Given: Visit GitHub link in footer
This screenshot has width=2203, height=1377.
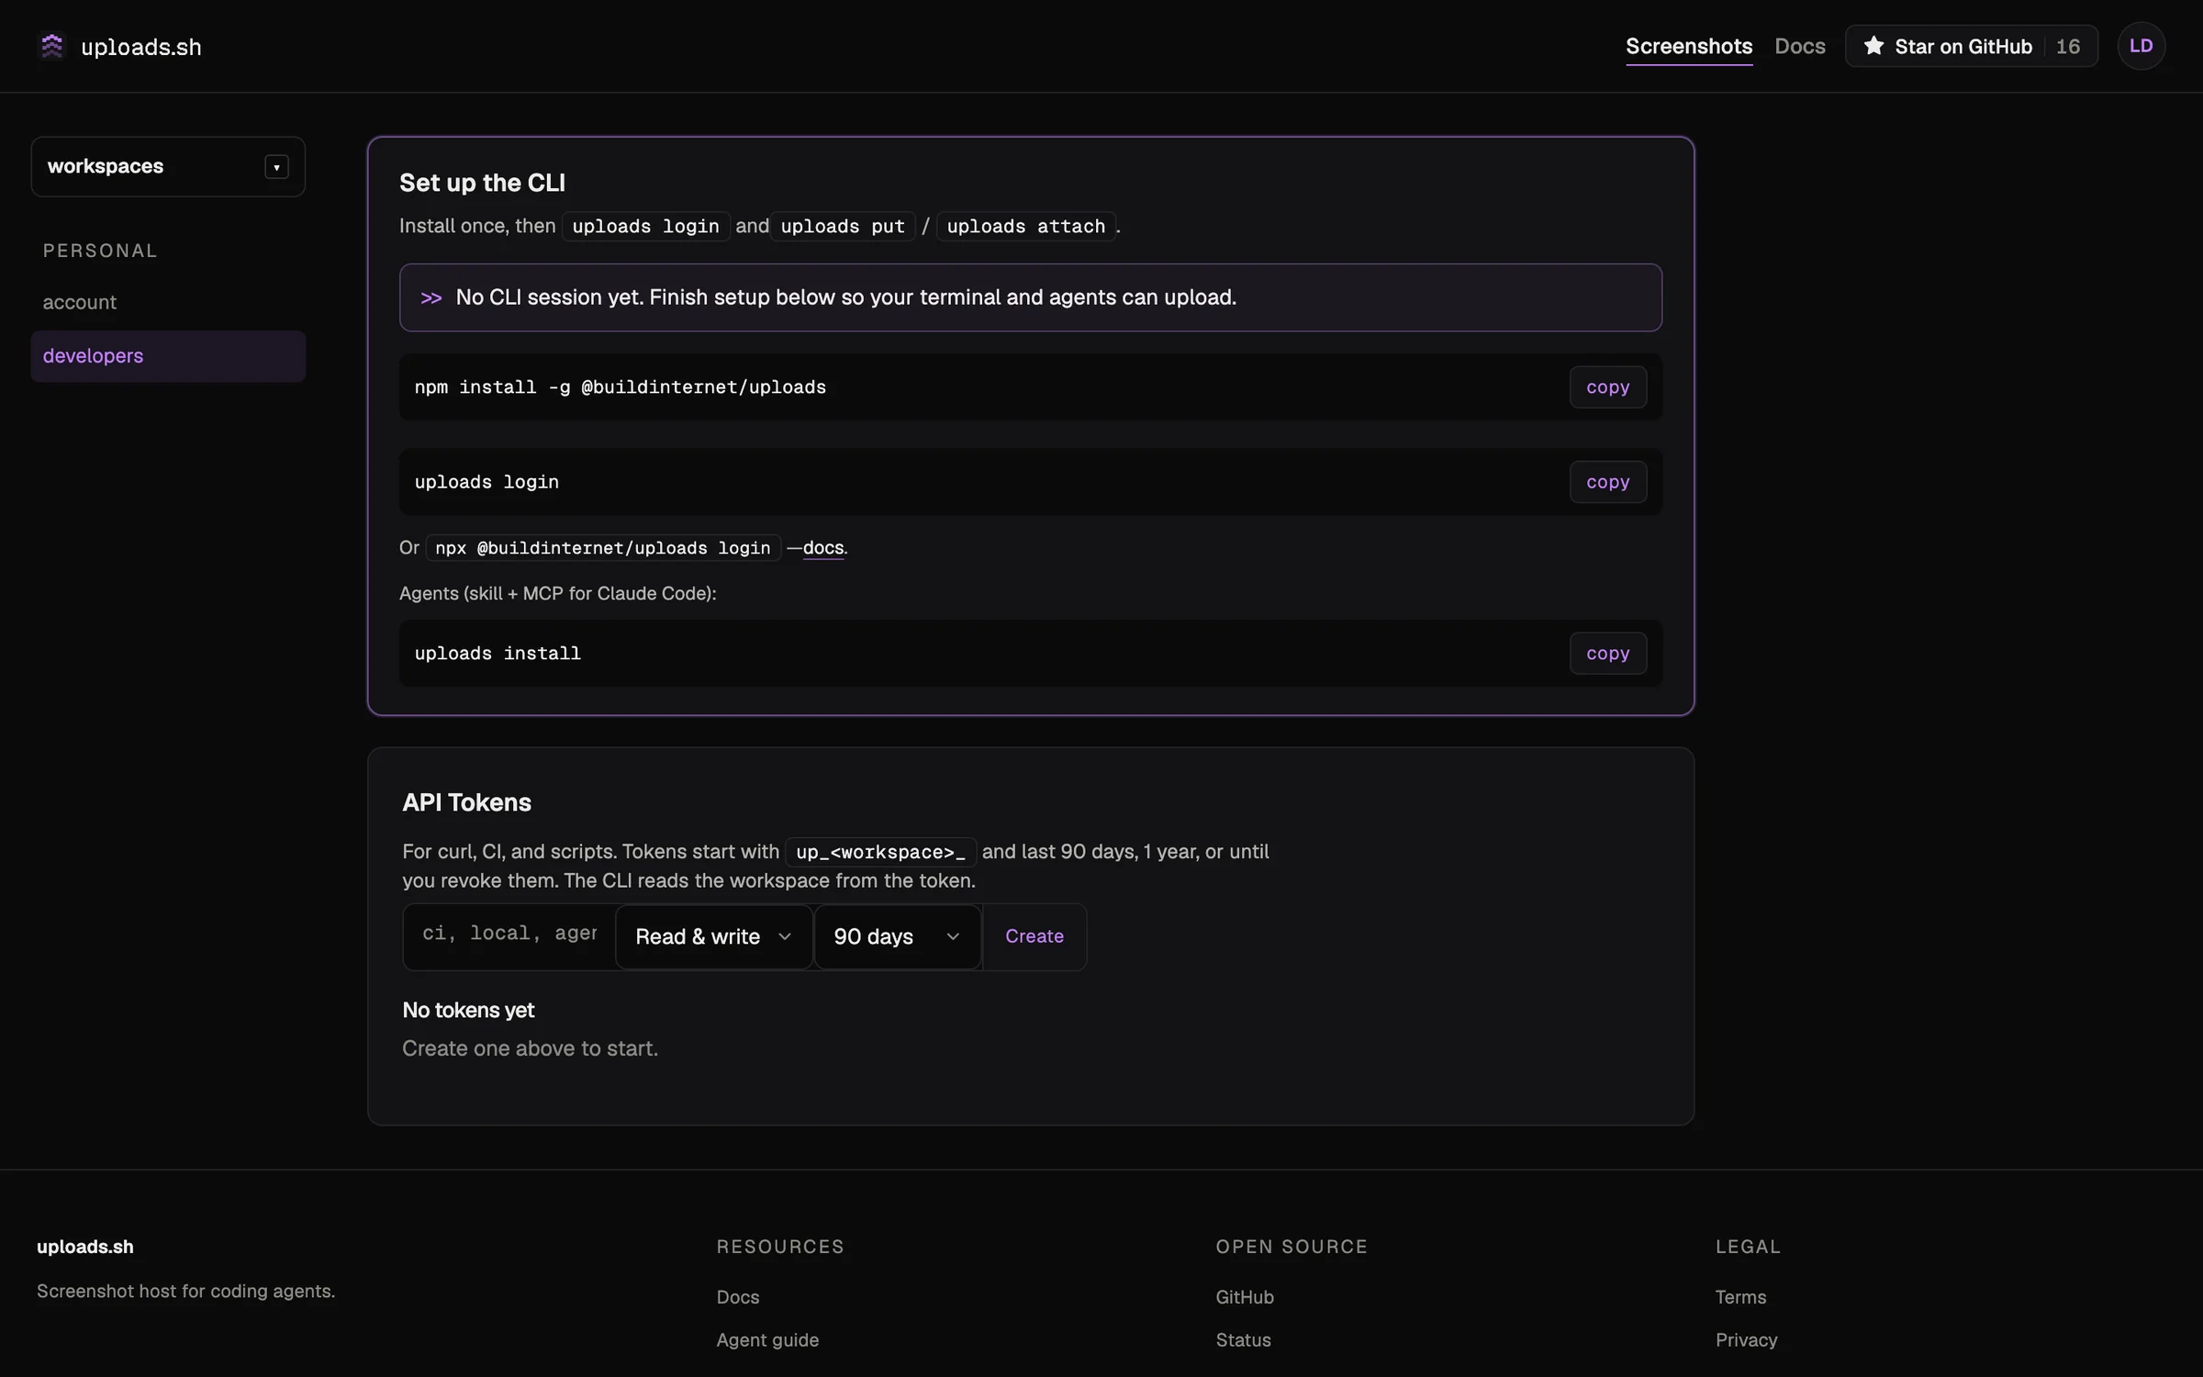Looking at the screenshot, I should [x=1245, y=1297].
